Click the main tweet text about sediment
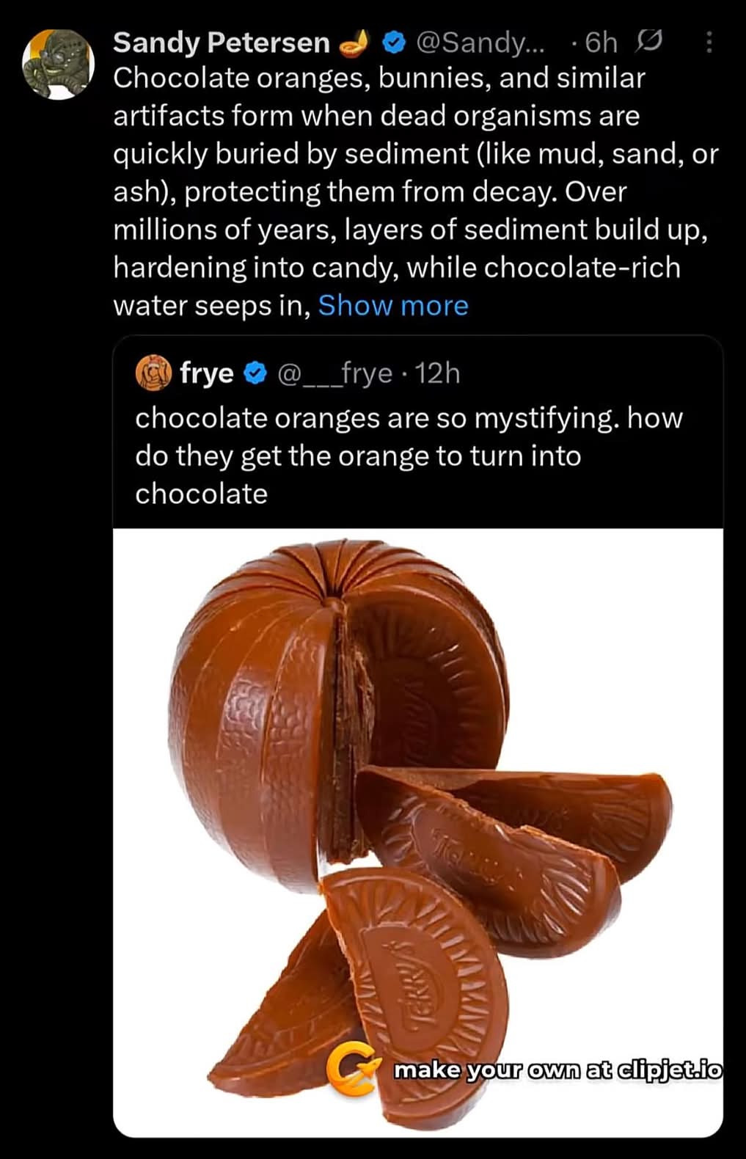Viewport: 746px width, 1159px height. [411, 191]
